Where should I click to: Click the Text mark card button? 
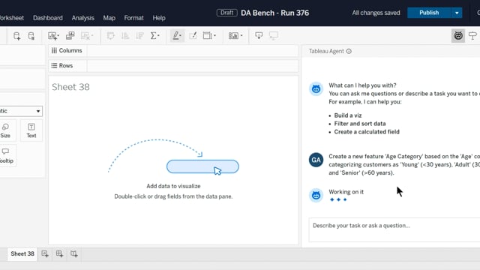point(31,130)
